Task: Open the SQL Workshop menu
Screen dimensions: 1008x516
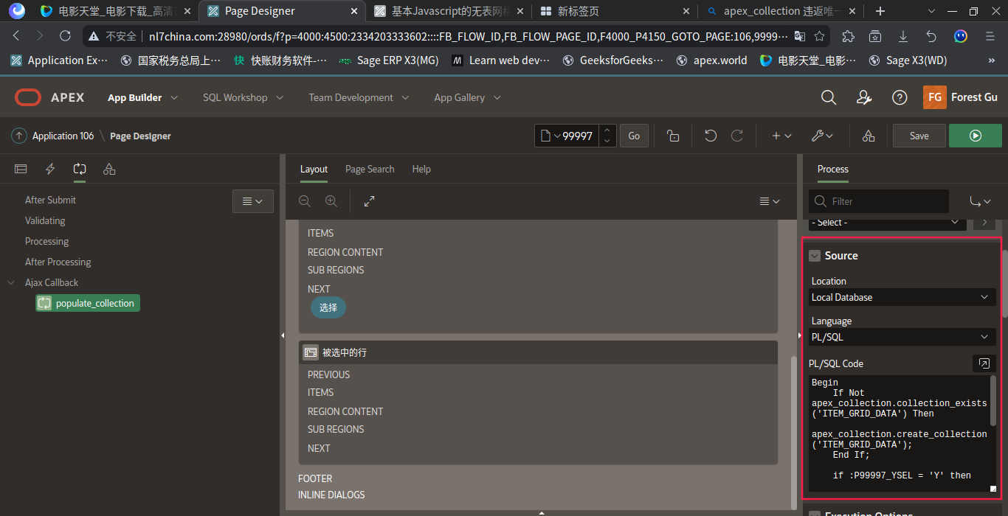Action: 235,97
